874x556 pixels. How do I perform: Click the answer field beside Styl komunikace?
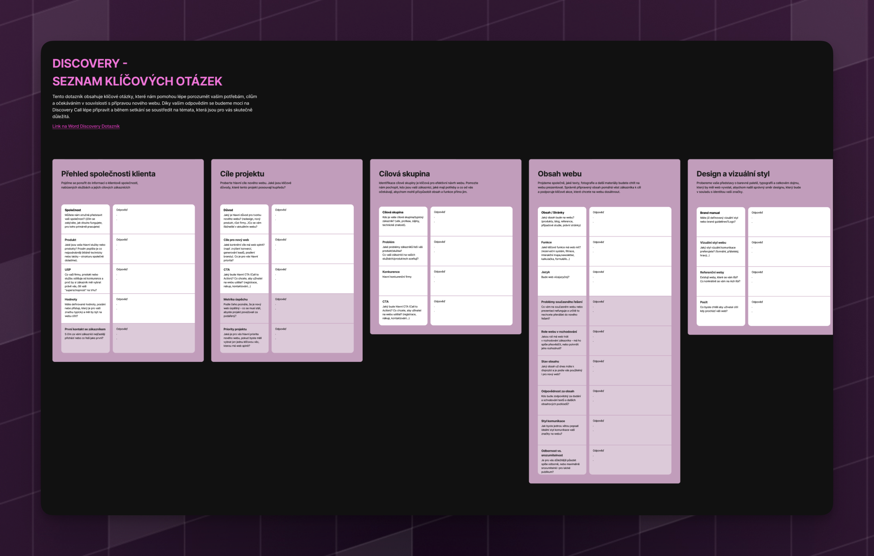tap(630, 430)
